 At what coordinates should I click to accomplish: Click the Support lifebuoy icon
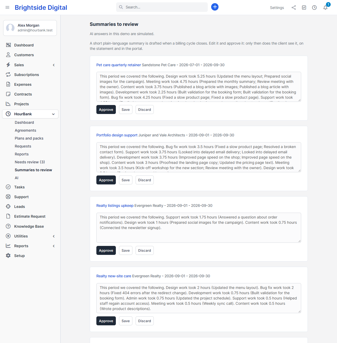click(x=8, y=197)
